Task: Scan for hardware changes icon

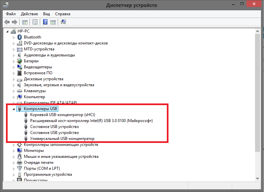Action: 63,22
